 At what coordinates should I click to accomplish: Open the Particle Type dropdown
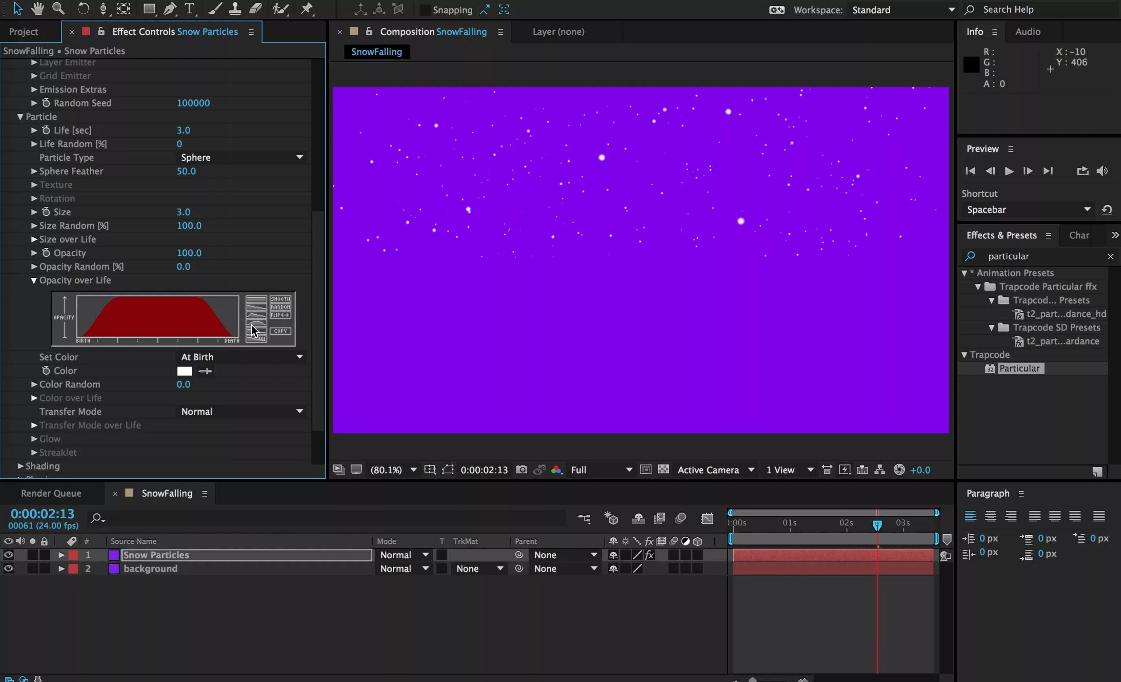point(241,157)
